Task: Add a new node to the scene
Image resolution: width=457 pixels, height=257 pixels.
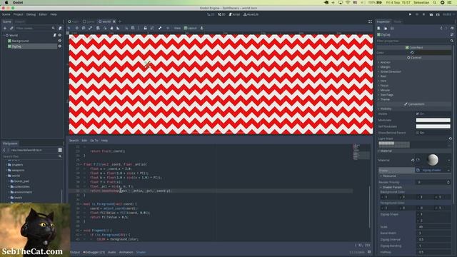Action: pyautogui.click(x=5, y=29)
